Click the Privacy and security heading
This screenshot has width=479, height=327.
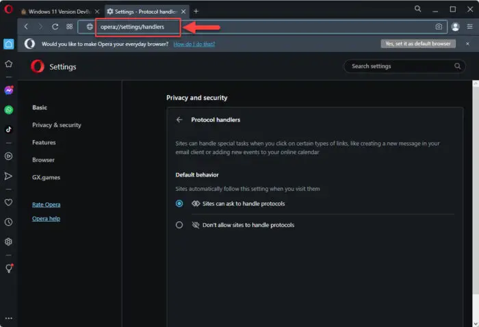197,98
